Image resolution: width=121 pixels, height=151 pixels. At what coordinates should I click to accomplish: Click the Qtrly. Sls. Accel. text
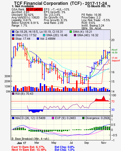(92, 28)
